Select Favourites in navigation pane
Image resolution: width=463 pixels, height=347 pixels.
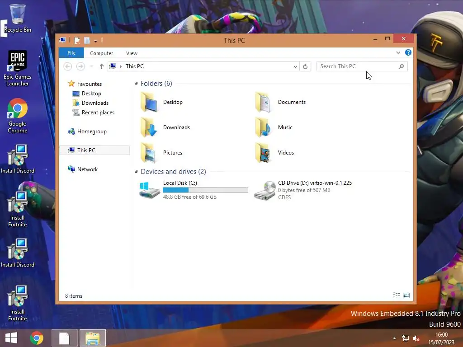pyautogui.click(x=85, y=84)
